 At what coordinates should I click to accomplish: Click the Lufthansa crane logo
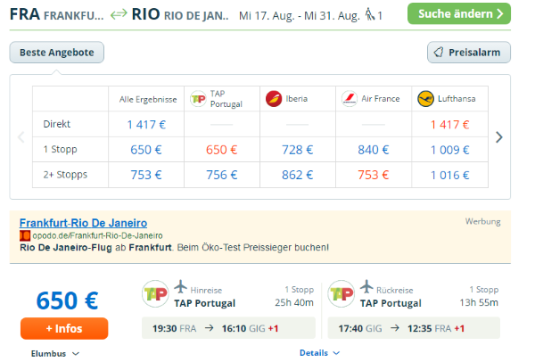[x=425, y=99]
